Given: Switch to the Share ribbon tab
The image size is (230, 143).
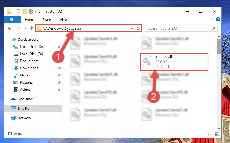Looking at the screenshot, I should coord(46,20).
